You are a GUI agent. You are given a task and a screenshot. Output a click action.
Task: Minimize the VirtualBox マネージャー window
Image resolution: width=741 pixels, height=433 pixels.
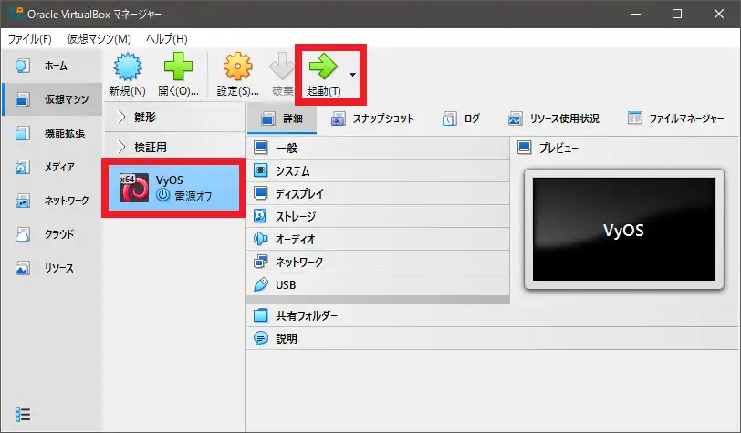coord(636,14)
